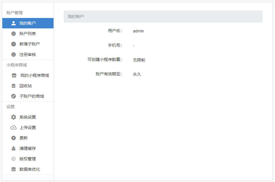275x182 pixels.
Task: Click the copyright icon beside 版权管理
Action: tap(13, 159)
